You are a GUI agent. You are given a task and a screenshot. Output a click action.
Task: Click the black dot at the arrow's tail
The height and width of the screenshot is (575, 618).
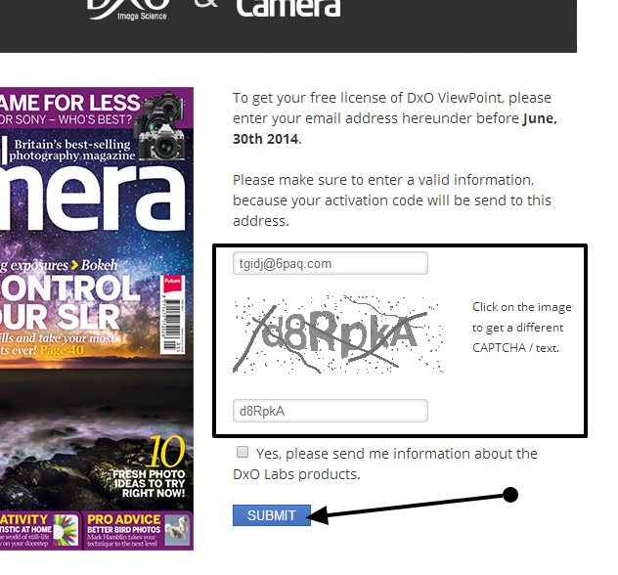(x=510, y=495)
